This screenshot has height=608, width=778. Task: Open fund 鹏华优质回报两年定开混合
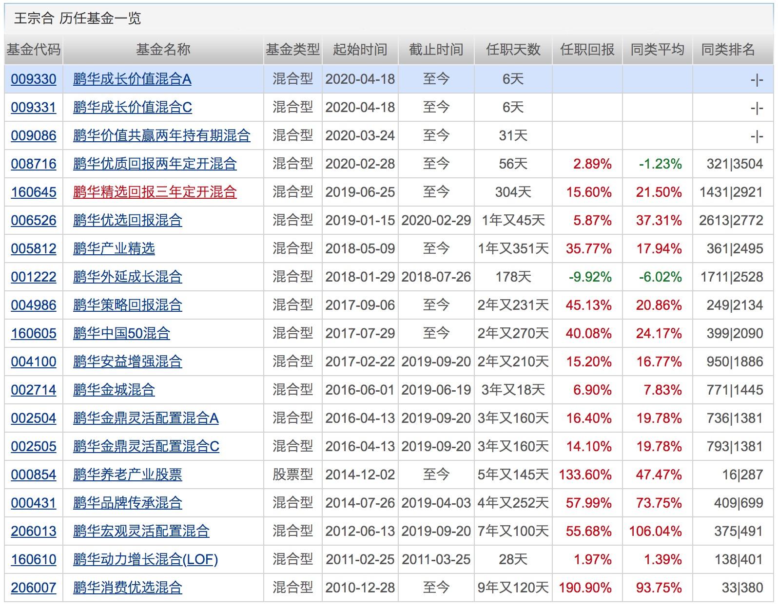(x=155, y=164)
